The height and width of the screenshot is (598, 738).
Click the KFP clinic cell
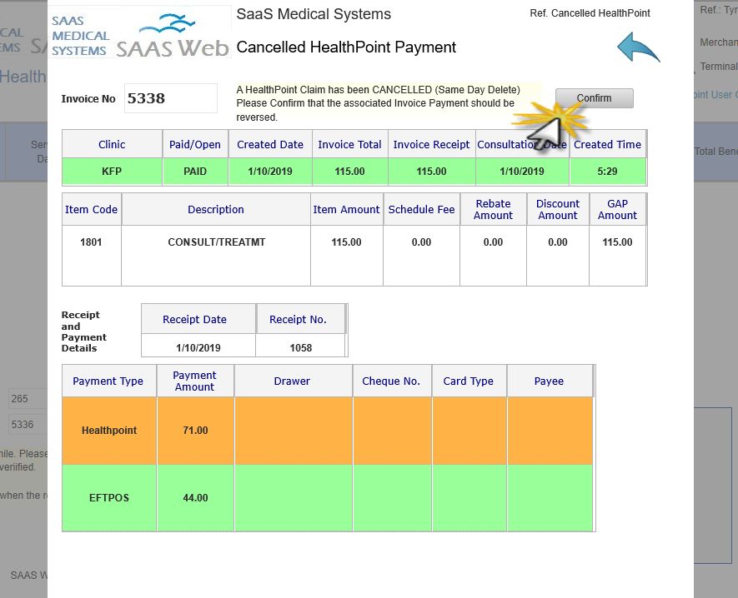click(x=112, y=171)
